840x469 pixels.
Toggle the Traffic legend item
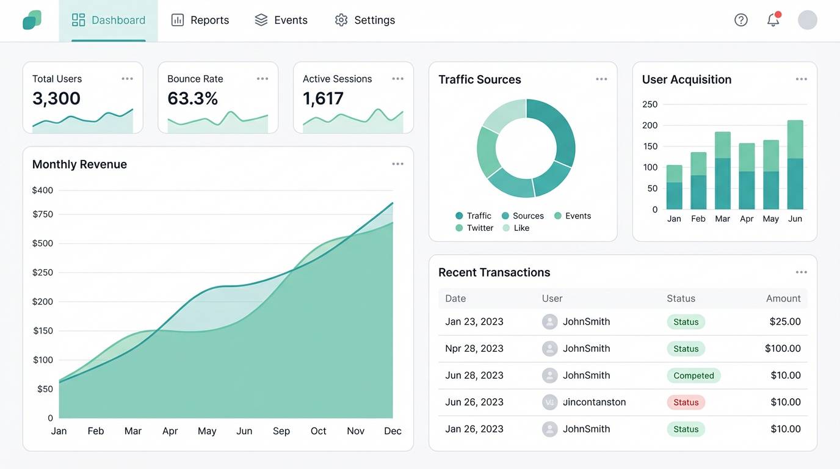pyautogui.click(x=474, y=216)
